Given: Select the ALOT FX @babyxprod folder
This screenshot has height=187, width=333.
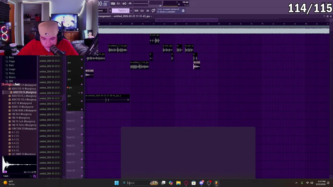Looking at the screenshot, I should coord(22,103).
